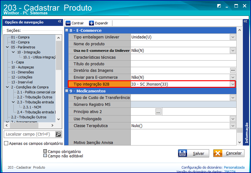
Task: Collapse the 9 - Medicamentos section
Action: pos(67,91)
